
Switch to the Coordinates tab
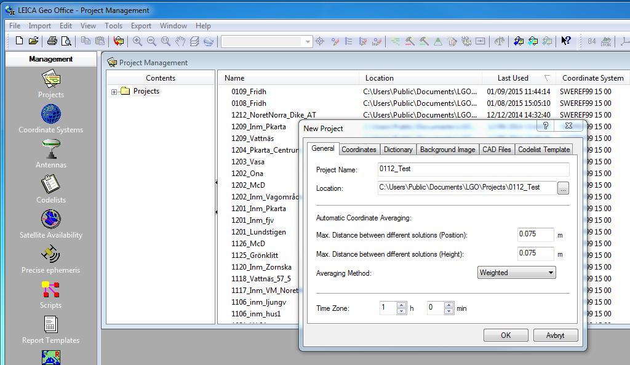359,149
